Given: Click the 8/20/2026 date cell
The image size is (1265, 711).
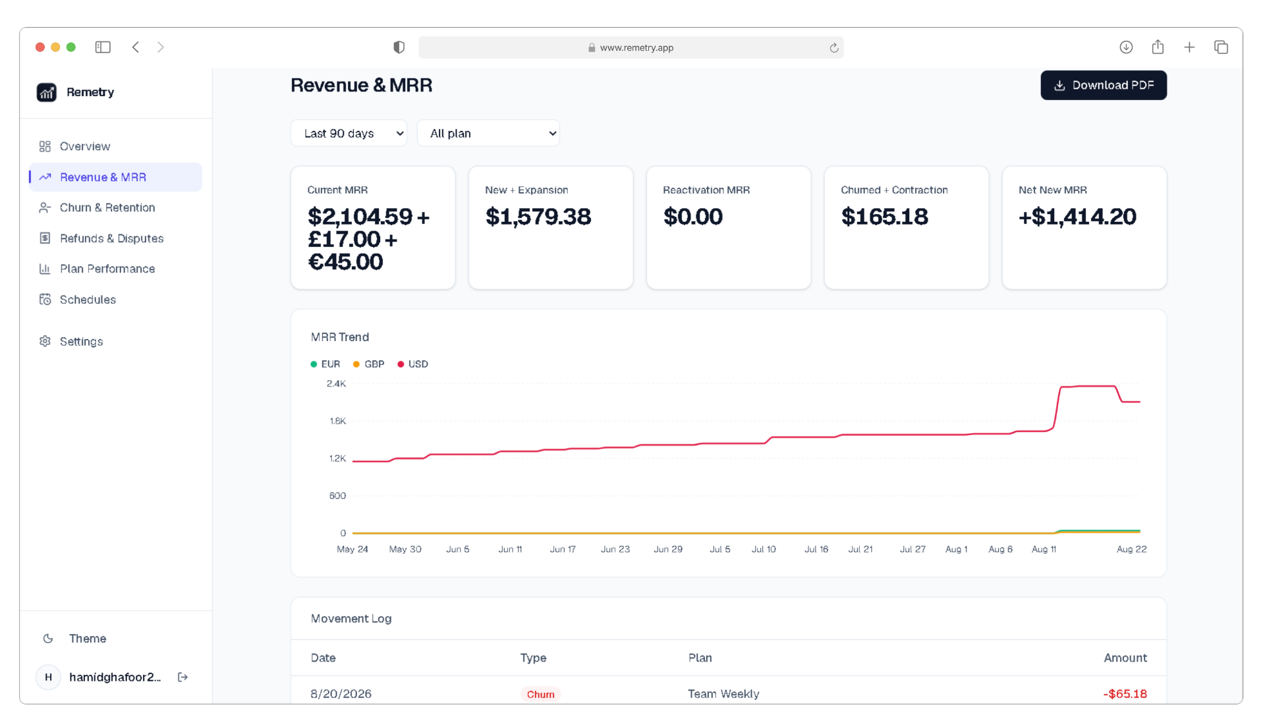Looking at the screenshot, I should (341, 694).
